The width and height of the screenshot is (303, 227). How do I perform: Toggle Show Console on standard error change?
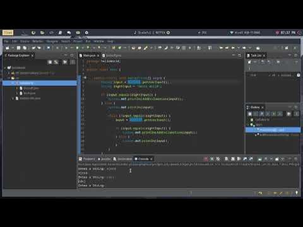point(251,159)
